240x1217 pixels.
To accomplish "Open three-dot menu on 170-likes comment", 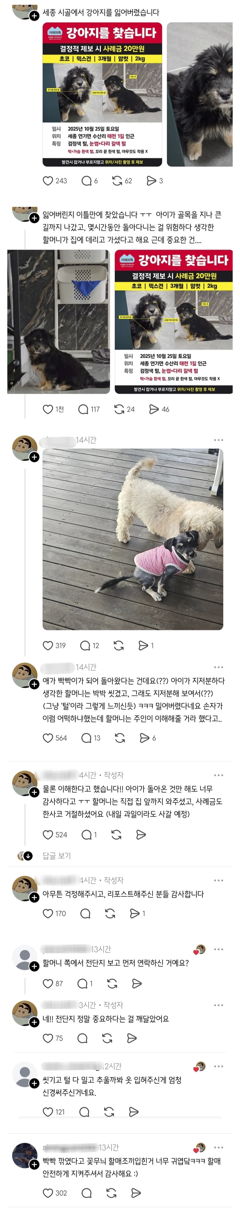I will (218, 880).
